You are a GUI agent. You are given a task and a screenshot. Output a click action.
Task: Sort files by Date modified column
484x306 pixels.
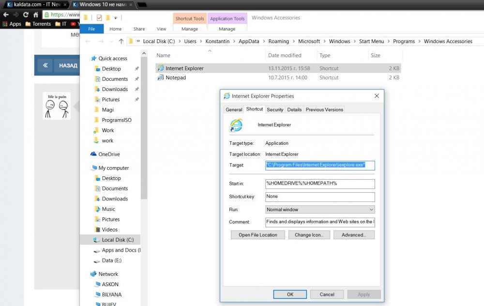[x=290, y=55]
